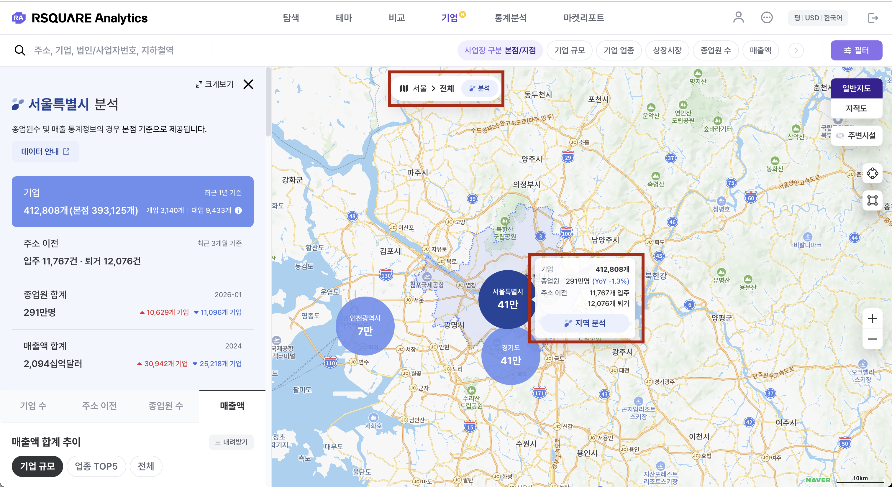
Task: Expand the 종업원 수 filter
Action: click(715, 50)
